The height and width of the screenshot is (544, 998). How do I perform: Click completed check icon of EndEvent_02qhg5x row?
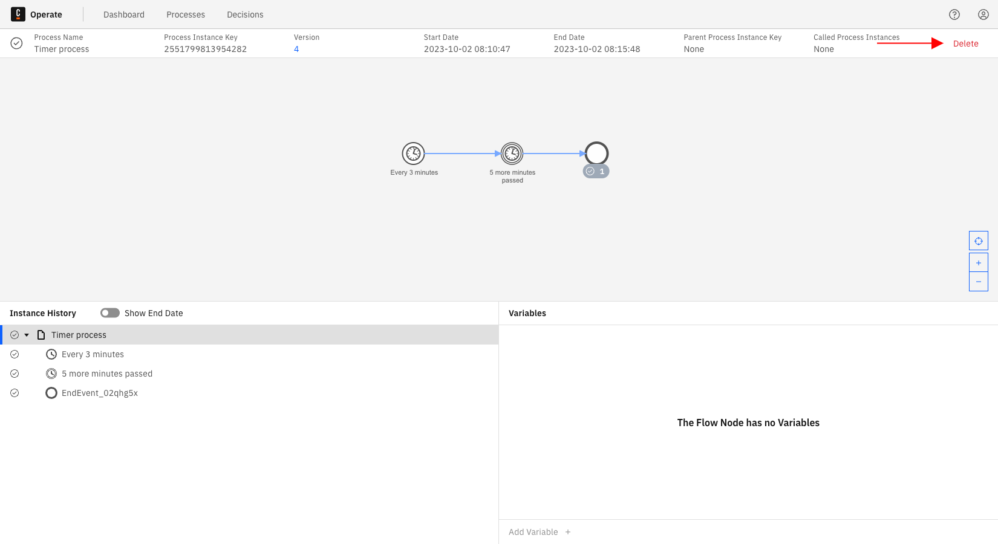(x=15, y=393)
